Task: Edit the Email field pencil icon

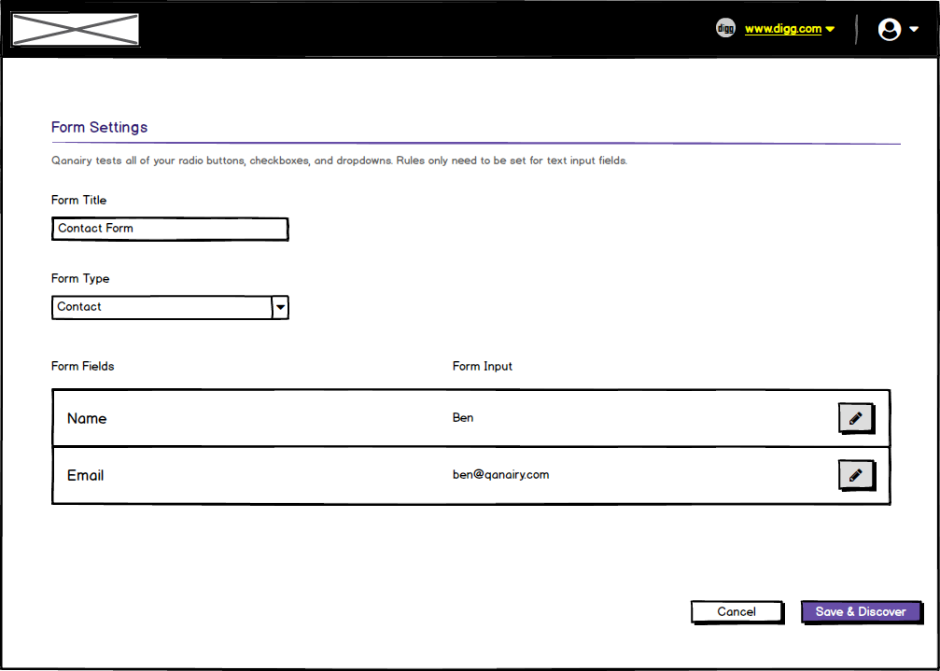Action: (856, 476)
